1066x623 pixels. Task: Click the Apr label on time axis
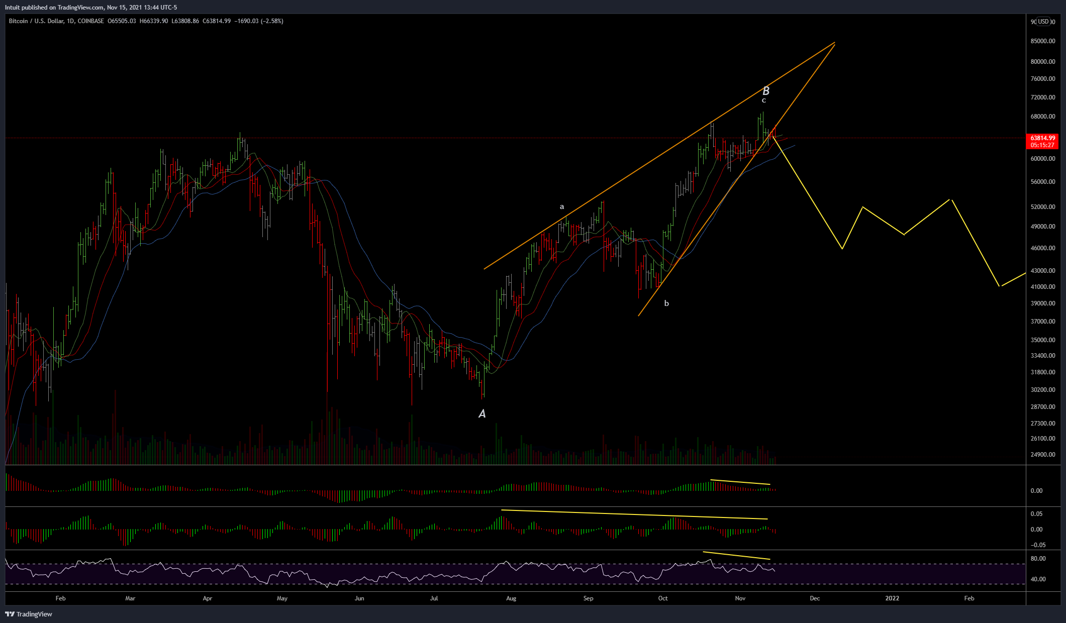pos(208,598)
